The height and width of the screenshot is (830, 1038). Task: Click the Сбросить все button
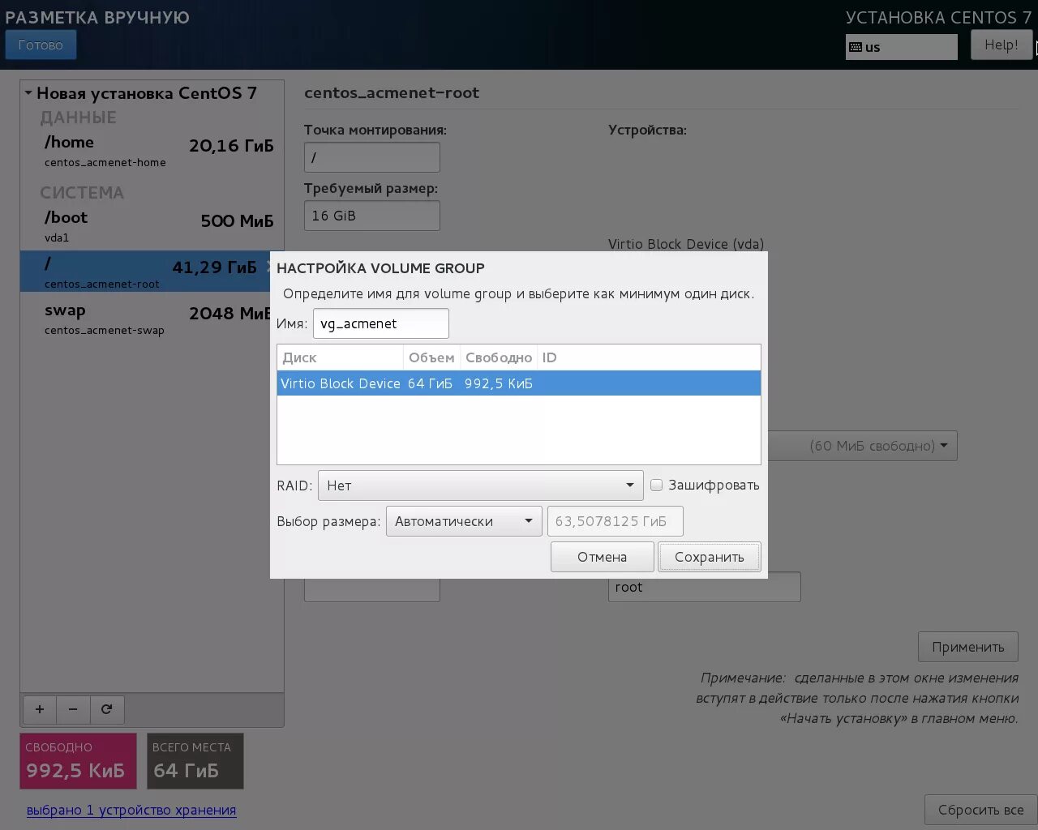(980, 810)
